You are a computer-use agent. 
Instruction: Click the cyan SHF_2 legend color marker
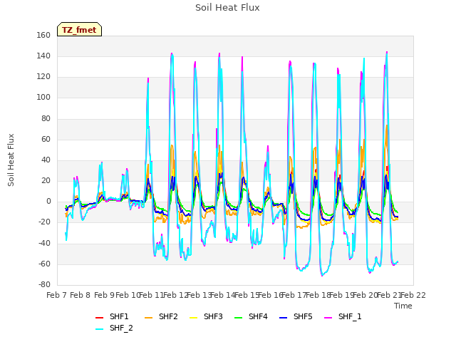[x=100, y=329]
